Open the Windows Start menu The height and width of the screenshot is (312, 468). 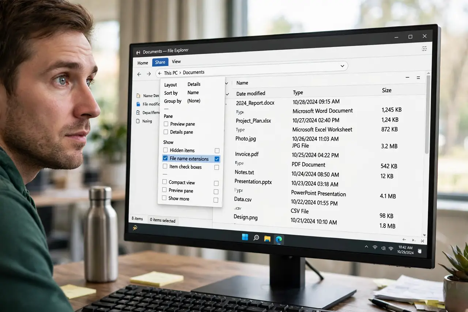click(245, 237)
